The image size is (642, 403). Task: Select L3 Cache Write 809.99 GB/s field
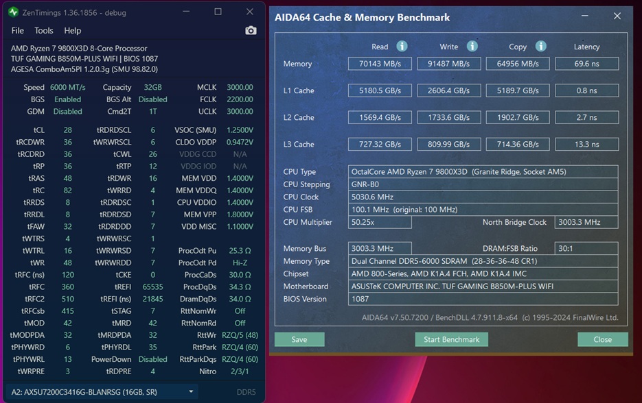(449, 145)
